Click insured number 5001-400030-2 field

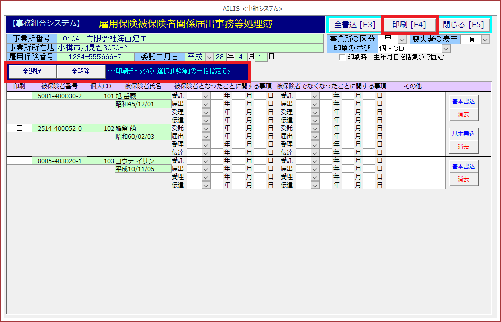tap(59, 96)
